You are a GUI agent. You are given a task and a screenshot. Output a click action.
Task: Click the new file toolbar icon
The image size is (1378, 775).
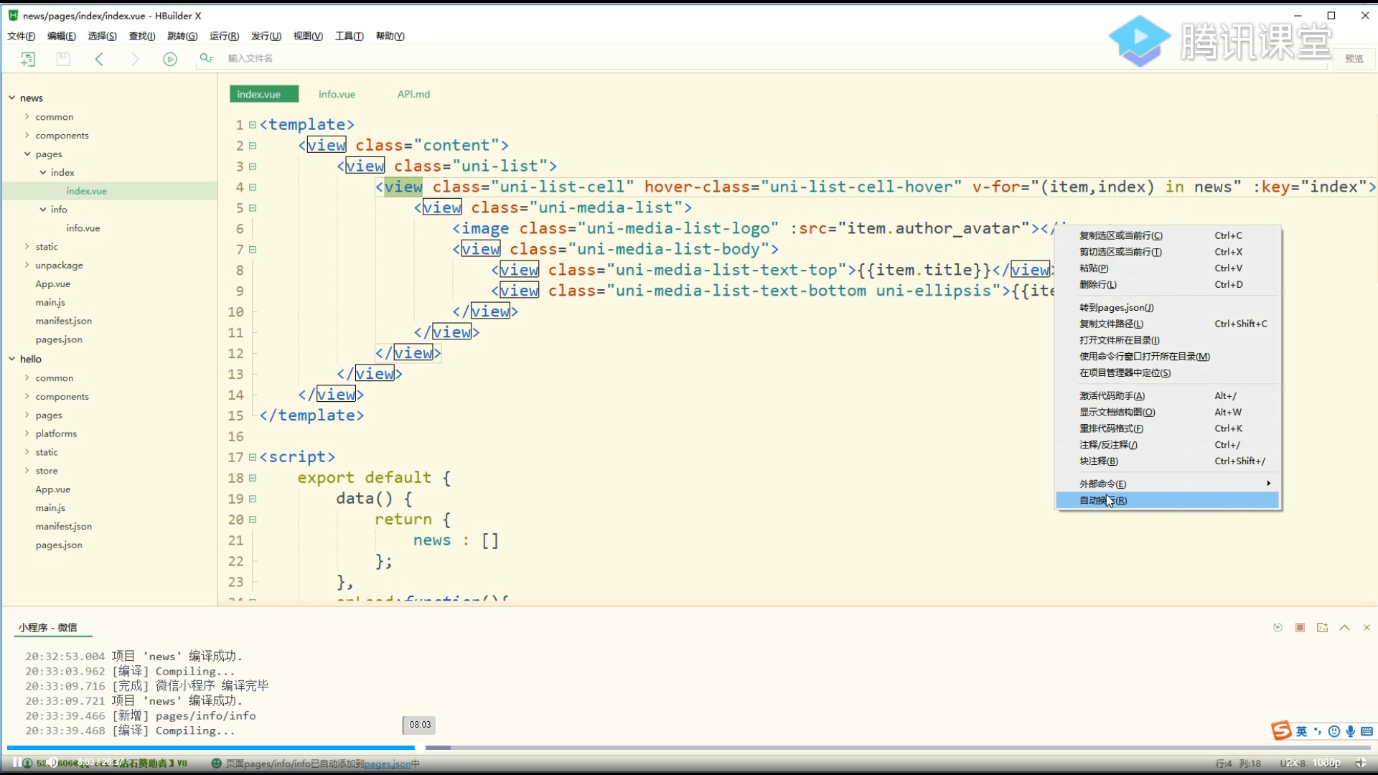tap(28, 59)
